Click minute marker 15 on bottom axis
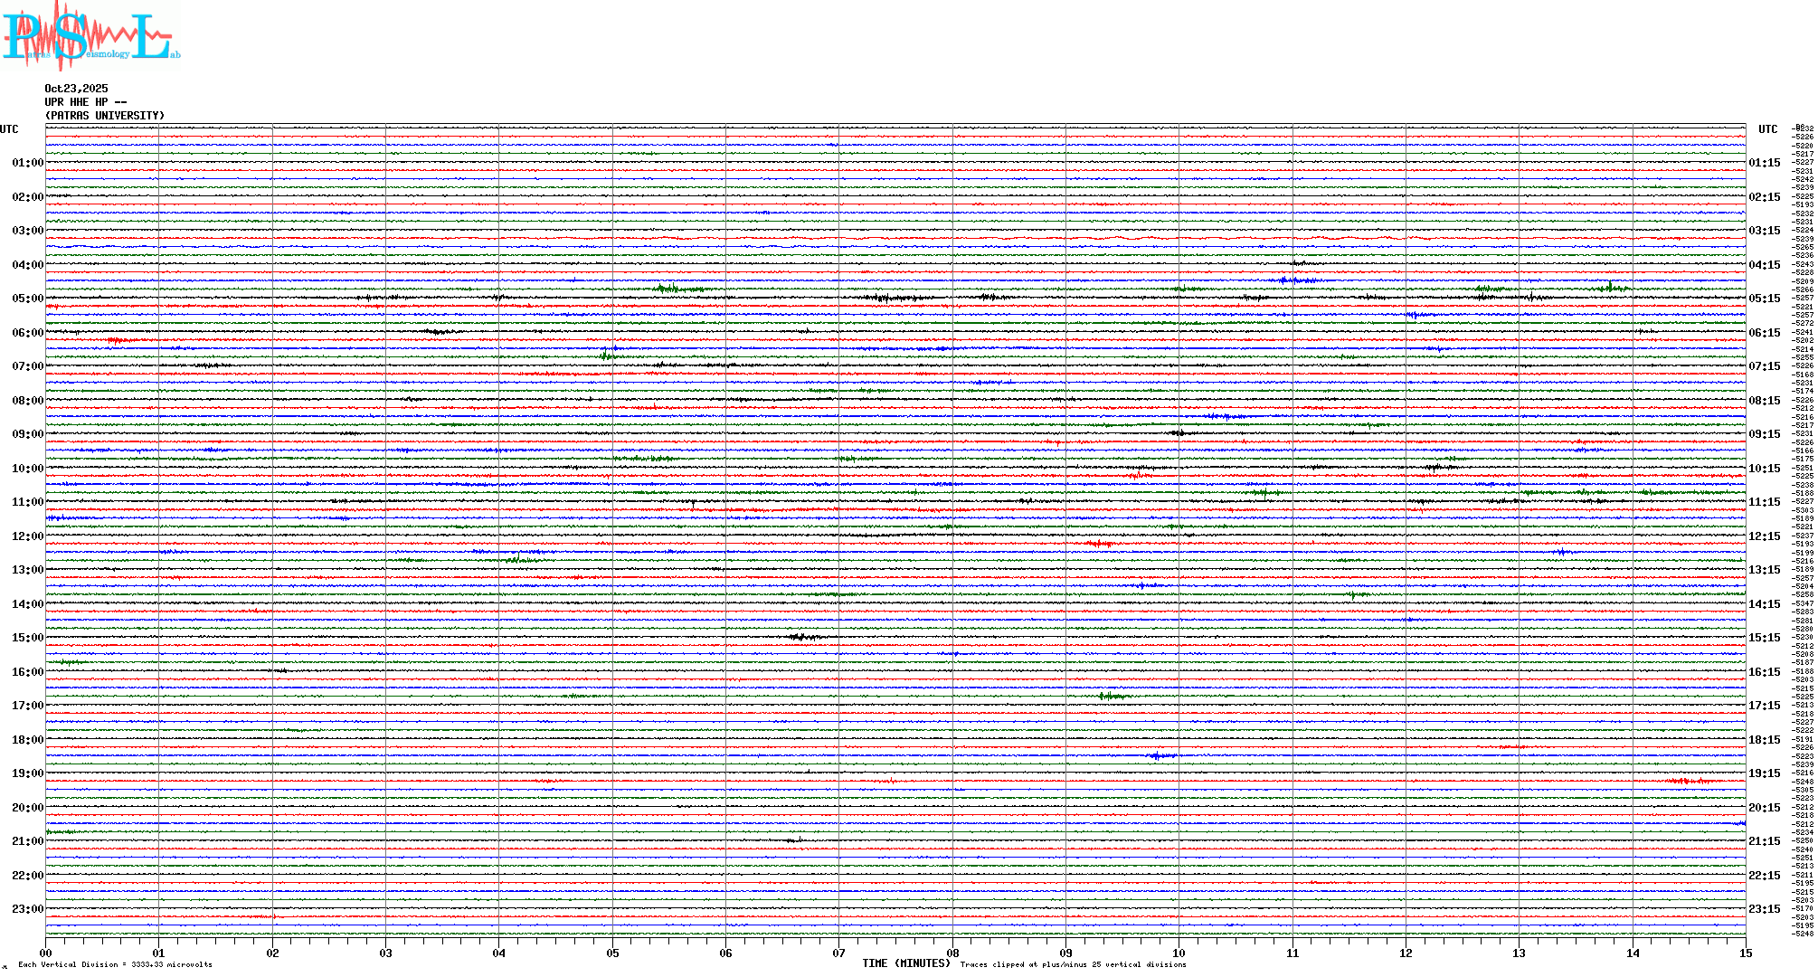The image size is (1818, 977). point(1746,953)
